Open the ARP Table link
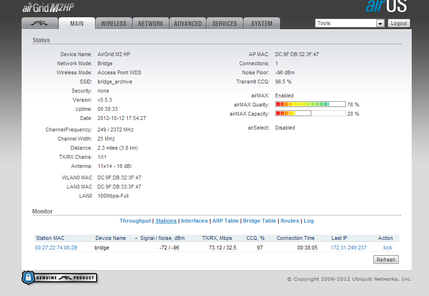The width and height of the screenshot is (429, 296). coord(225,221)
